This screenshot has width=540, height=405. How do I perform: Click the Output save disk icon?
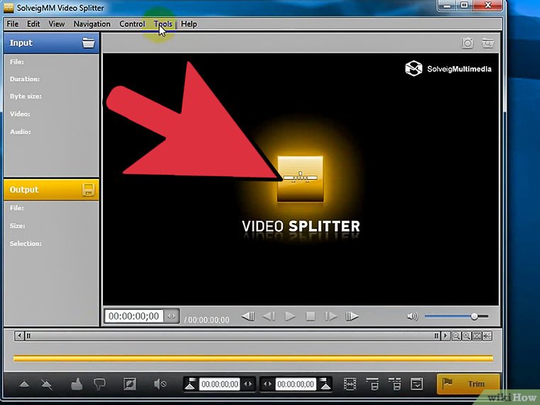pyautogui.click(x=88, y=190)
